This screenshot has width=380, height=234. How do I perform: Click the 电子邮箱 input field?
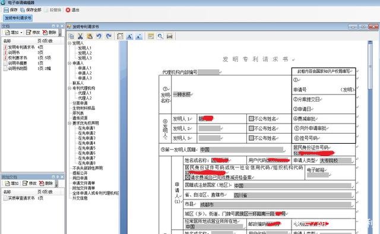tap(318, 175)
